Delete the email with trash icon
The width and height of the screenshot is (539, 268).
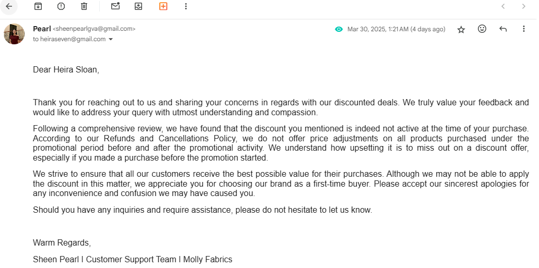tap(84, 6)
